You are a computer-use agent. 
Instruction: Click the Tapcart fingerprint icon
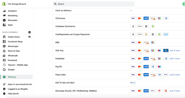tap(4, 65)
